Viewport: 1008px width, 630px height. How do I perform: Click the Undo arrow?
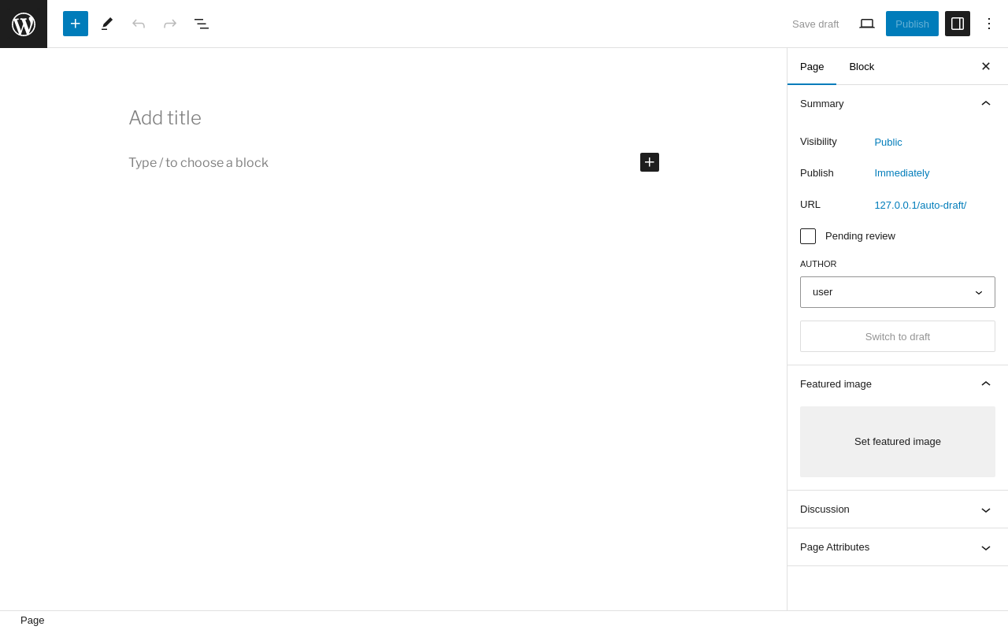[x=139, y=24]
